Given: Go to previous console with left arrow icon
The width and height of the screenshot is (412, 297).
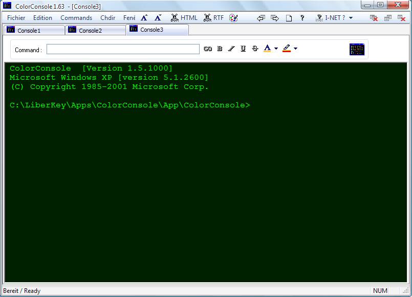Looking at the screenshot, I should pyautogui.click(x=261, y=18).
